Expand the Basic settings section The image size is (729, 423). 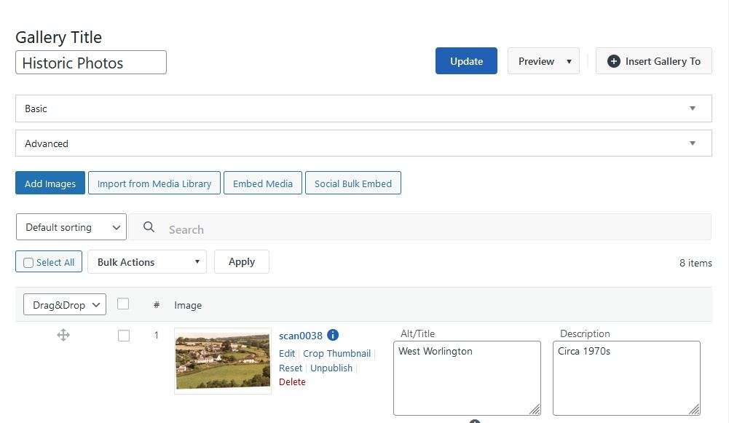[363, 108]
